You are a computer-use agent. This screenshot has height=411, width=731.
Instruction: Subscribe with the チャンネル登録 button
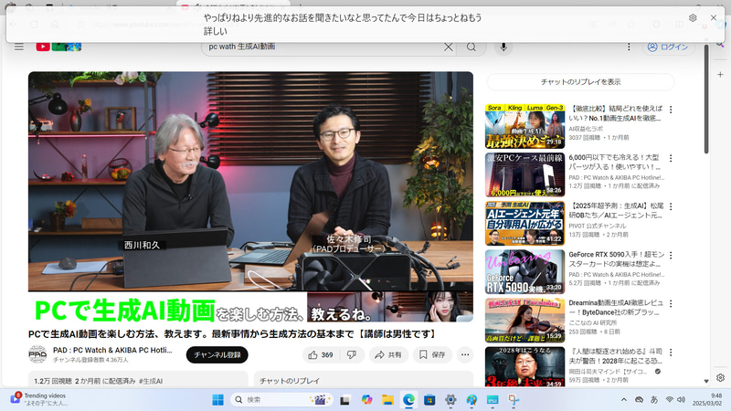pyautogui.click(x=217, y=354)
